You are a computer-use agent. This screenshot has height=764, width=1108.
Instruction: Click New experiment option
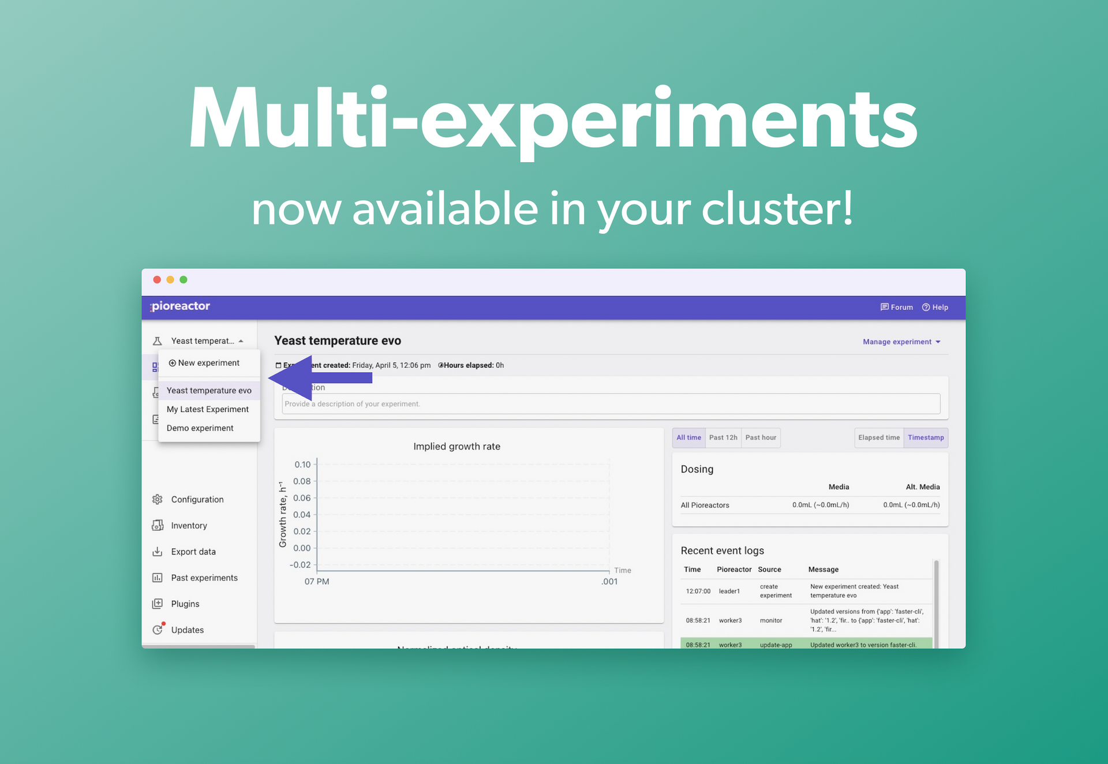coord(204,363)
